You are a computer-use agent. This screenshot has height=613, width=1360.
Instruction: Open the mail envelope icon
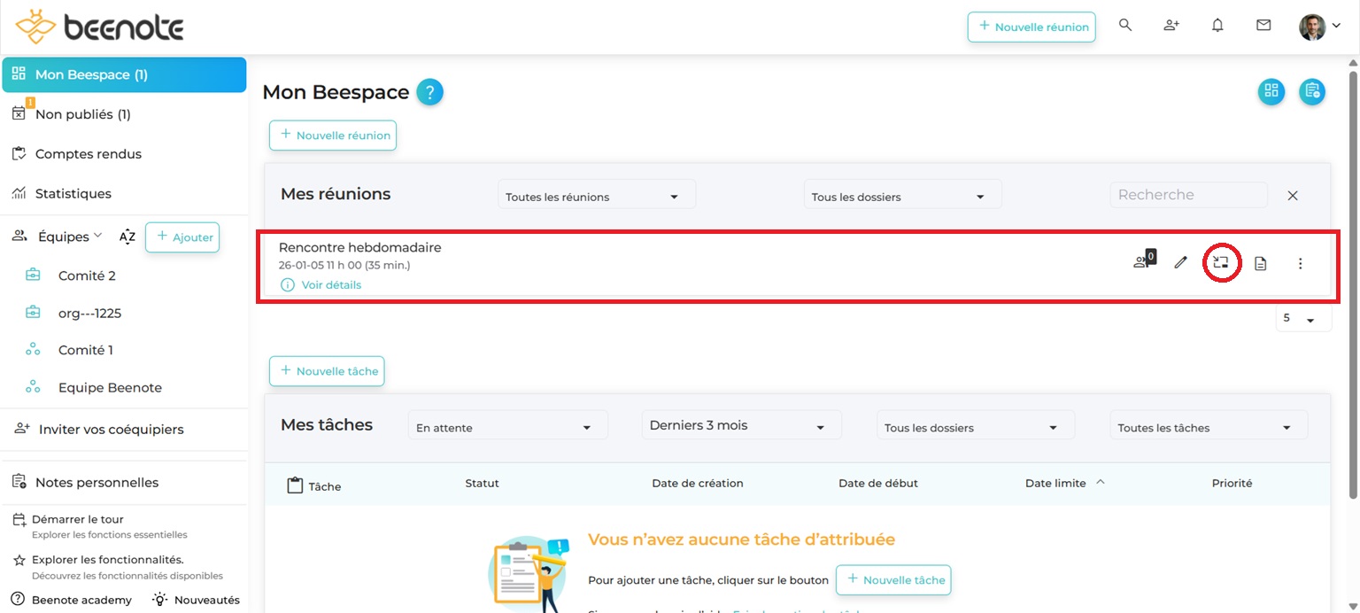[1263, 26]
